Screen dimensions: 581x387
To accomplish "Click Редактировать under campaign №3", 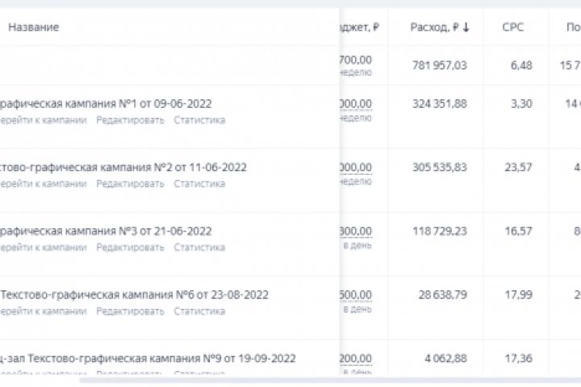I will pos(130,248).
